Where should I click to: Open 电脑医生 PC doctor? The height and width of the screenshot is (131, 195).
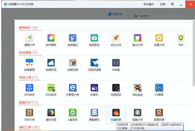(x=94, y=38)
